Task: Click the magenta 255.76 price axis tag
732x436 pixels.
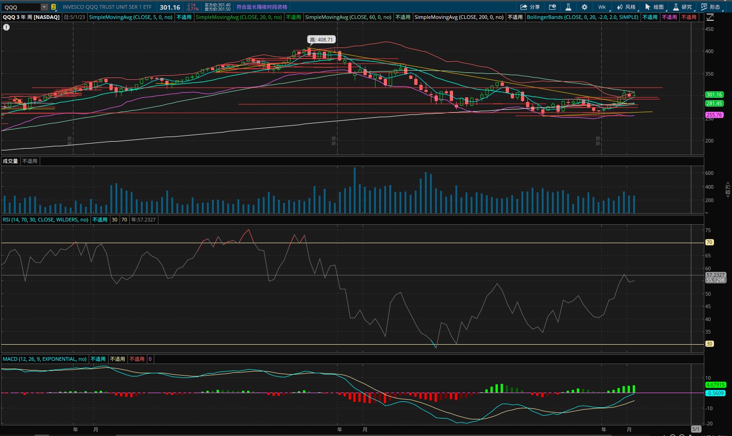Action: tap(714, 115)
